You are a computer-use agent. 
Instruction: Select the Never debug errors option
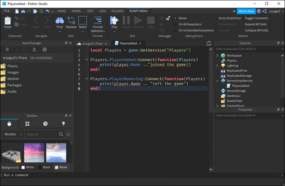176,18
